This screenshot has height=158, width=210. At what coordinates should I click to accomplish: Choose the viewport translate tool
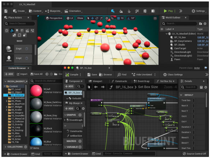click(x=92, y=18)
